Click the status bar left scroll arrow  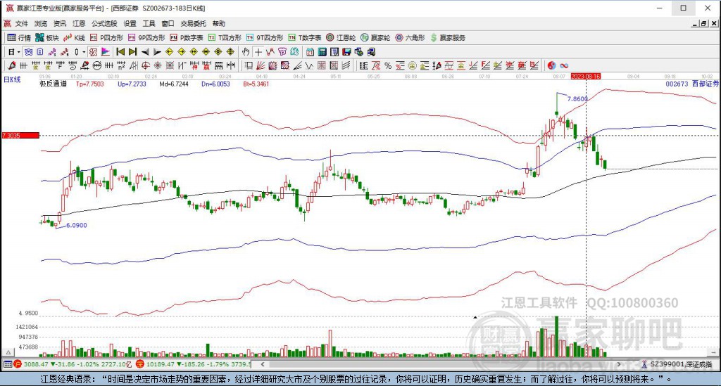[263, 364]
